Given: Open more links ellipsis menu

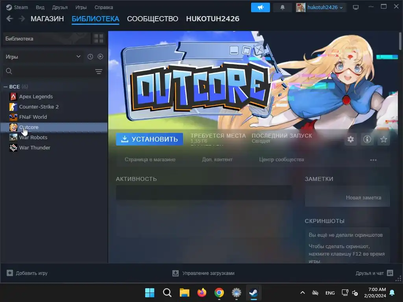Looking at the screenshot, I should click(373, 160).
